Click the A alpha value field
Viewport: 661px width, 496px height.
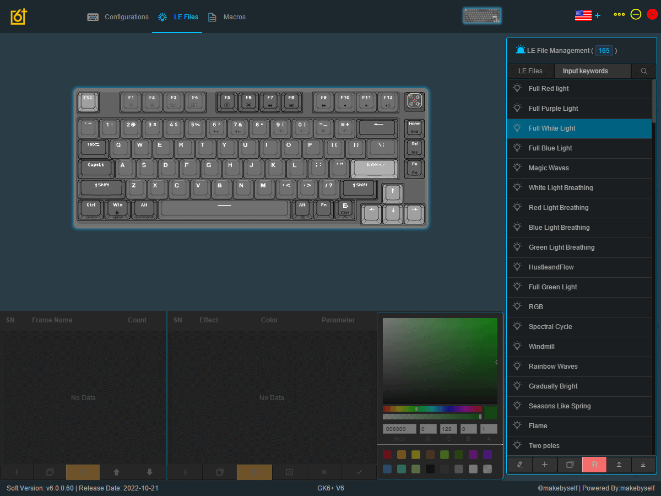[x=489, y=429]
